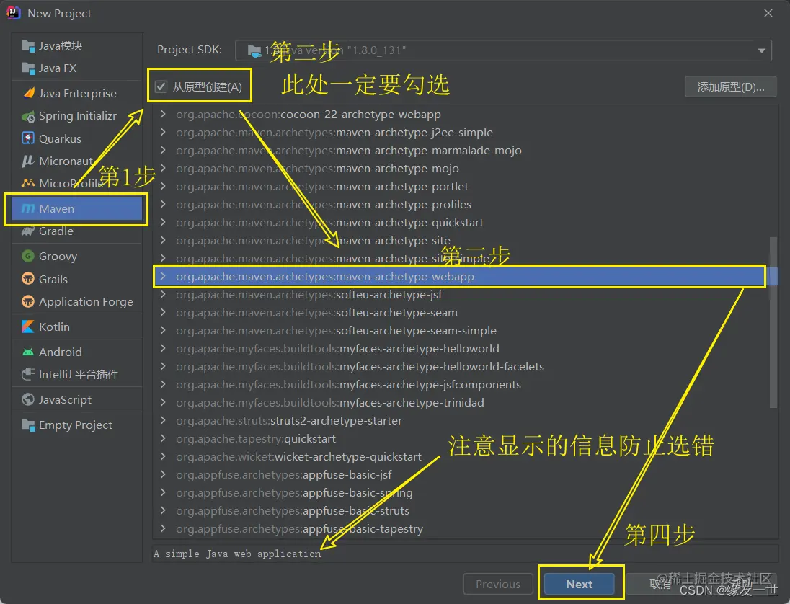Click the JavaScript icon
The height and width of the screenshot is (604, 790).
pyautogui.click(x=27, y=399)
